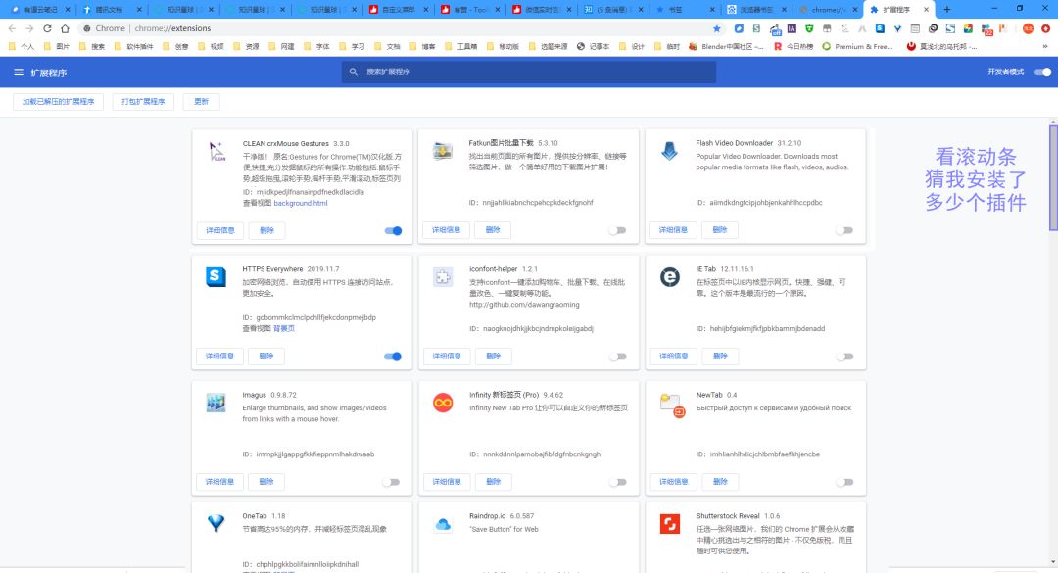Open a new tab with plus icon
This screenshot has height=573, width=1058.
click(947, 10)
